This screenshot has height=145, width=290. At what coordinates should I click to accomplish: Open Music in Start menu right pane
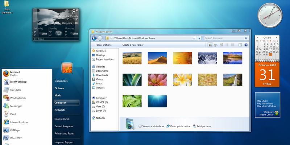[x=58, y=95]
